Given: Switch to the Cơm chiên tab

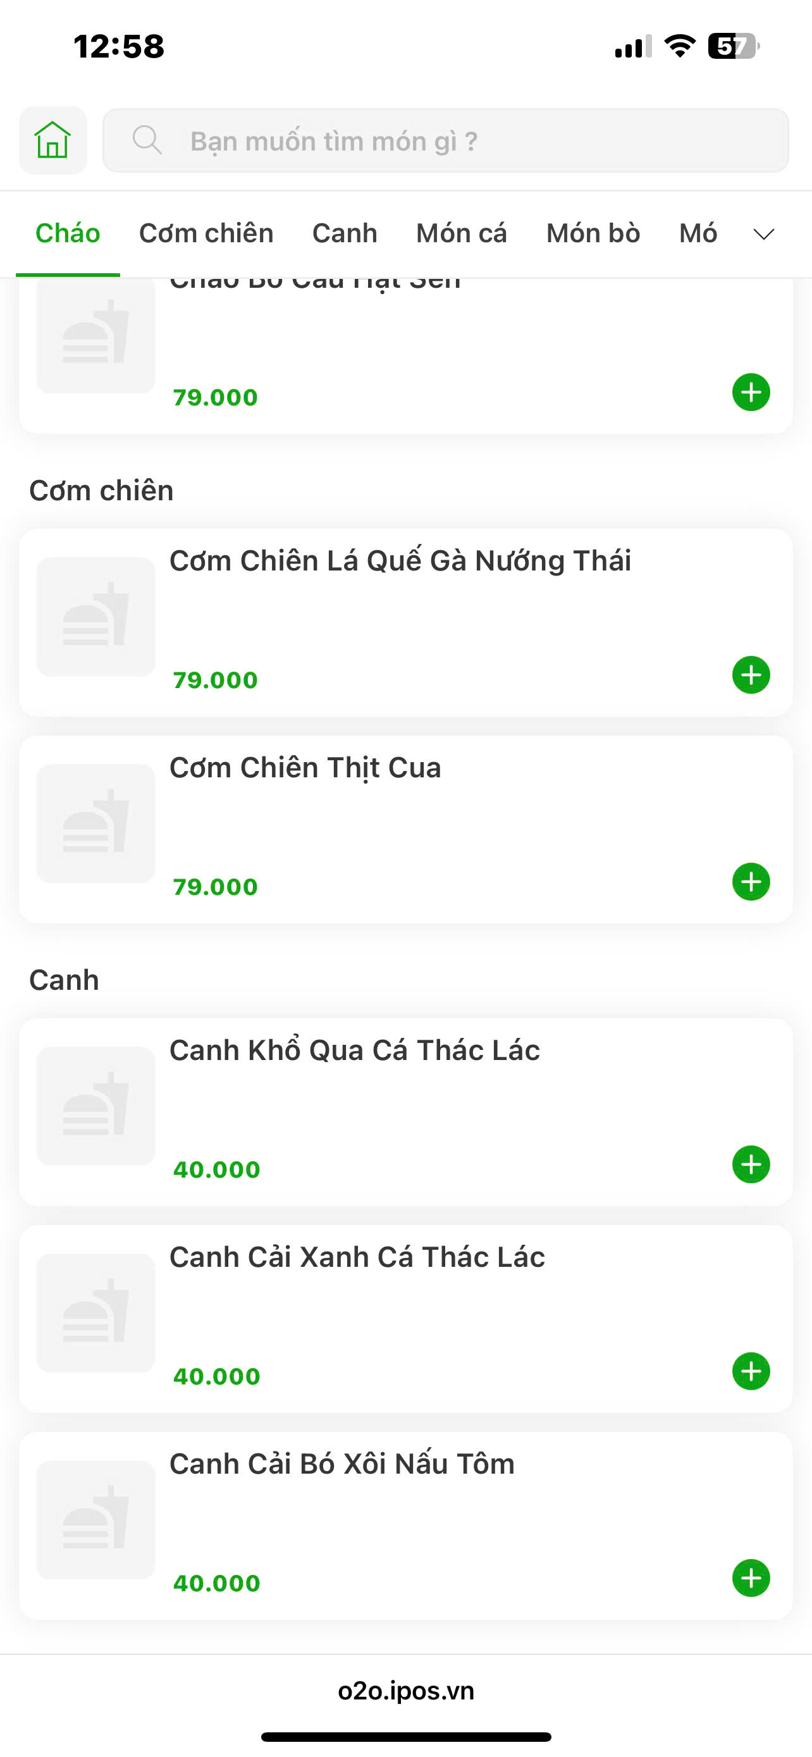Looking at the screenshot, I should 206,234.
